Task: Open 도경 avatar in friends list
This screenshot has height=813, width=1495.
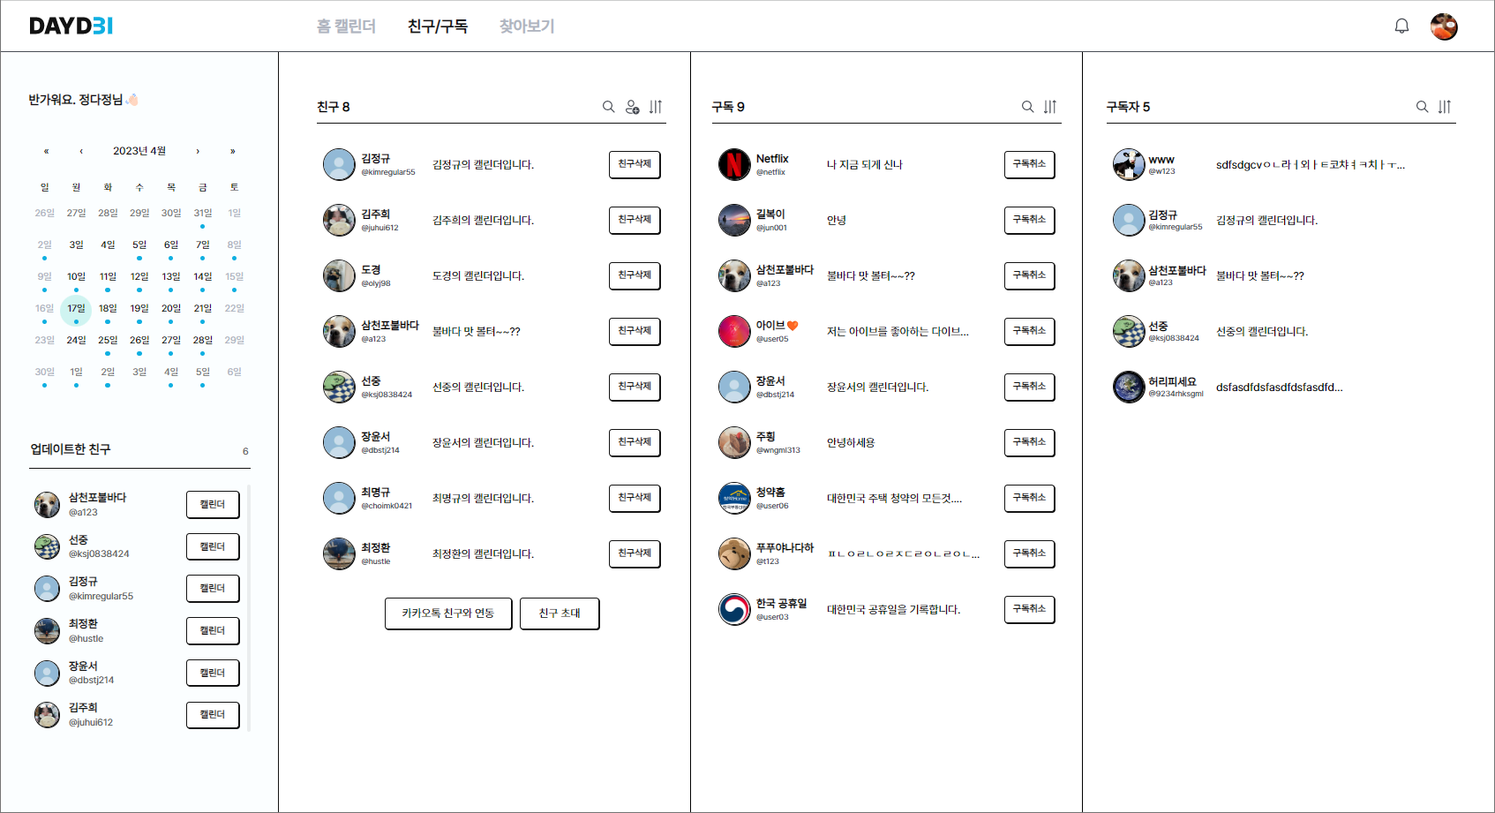Action: pos(339,275)
